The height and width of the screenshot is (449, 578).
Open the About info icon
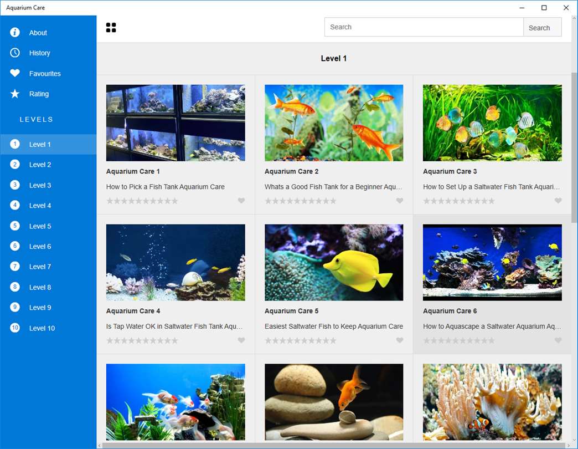coord(15,33)
